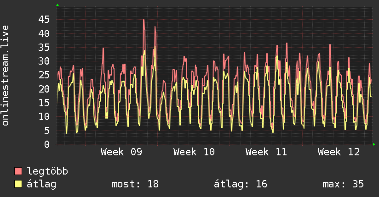The height and width of the screenshot is (197, 379).
Task: Click the Week 12 axis label
Action: click(x=339, y=152)
